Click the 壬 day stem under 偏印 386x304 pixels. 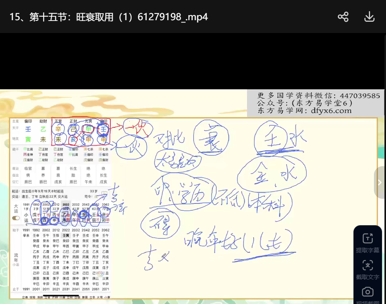(28, 129)
